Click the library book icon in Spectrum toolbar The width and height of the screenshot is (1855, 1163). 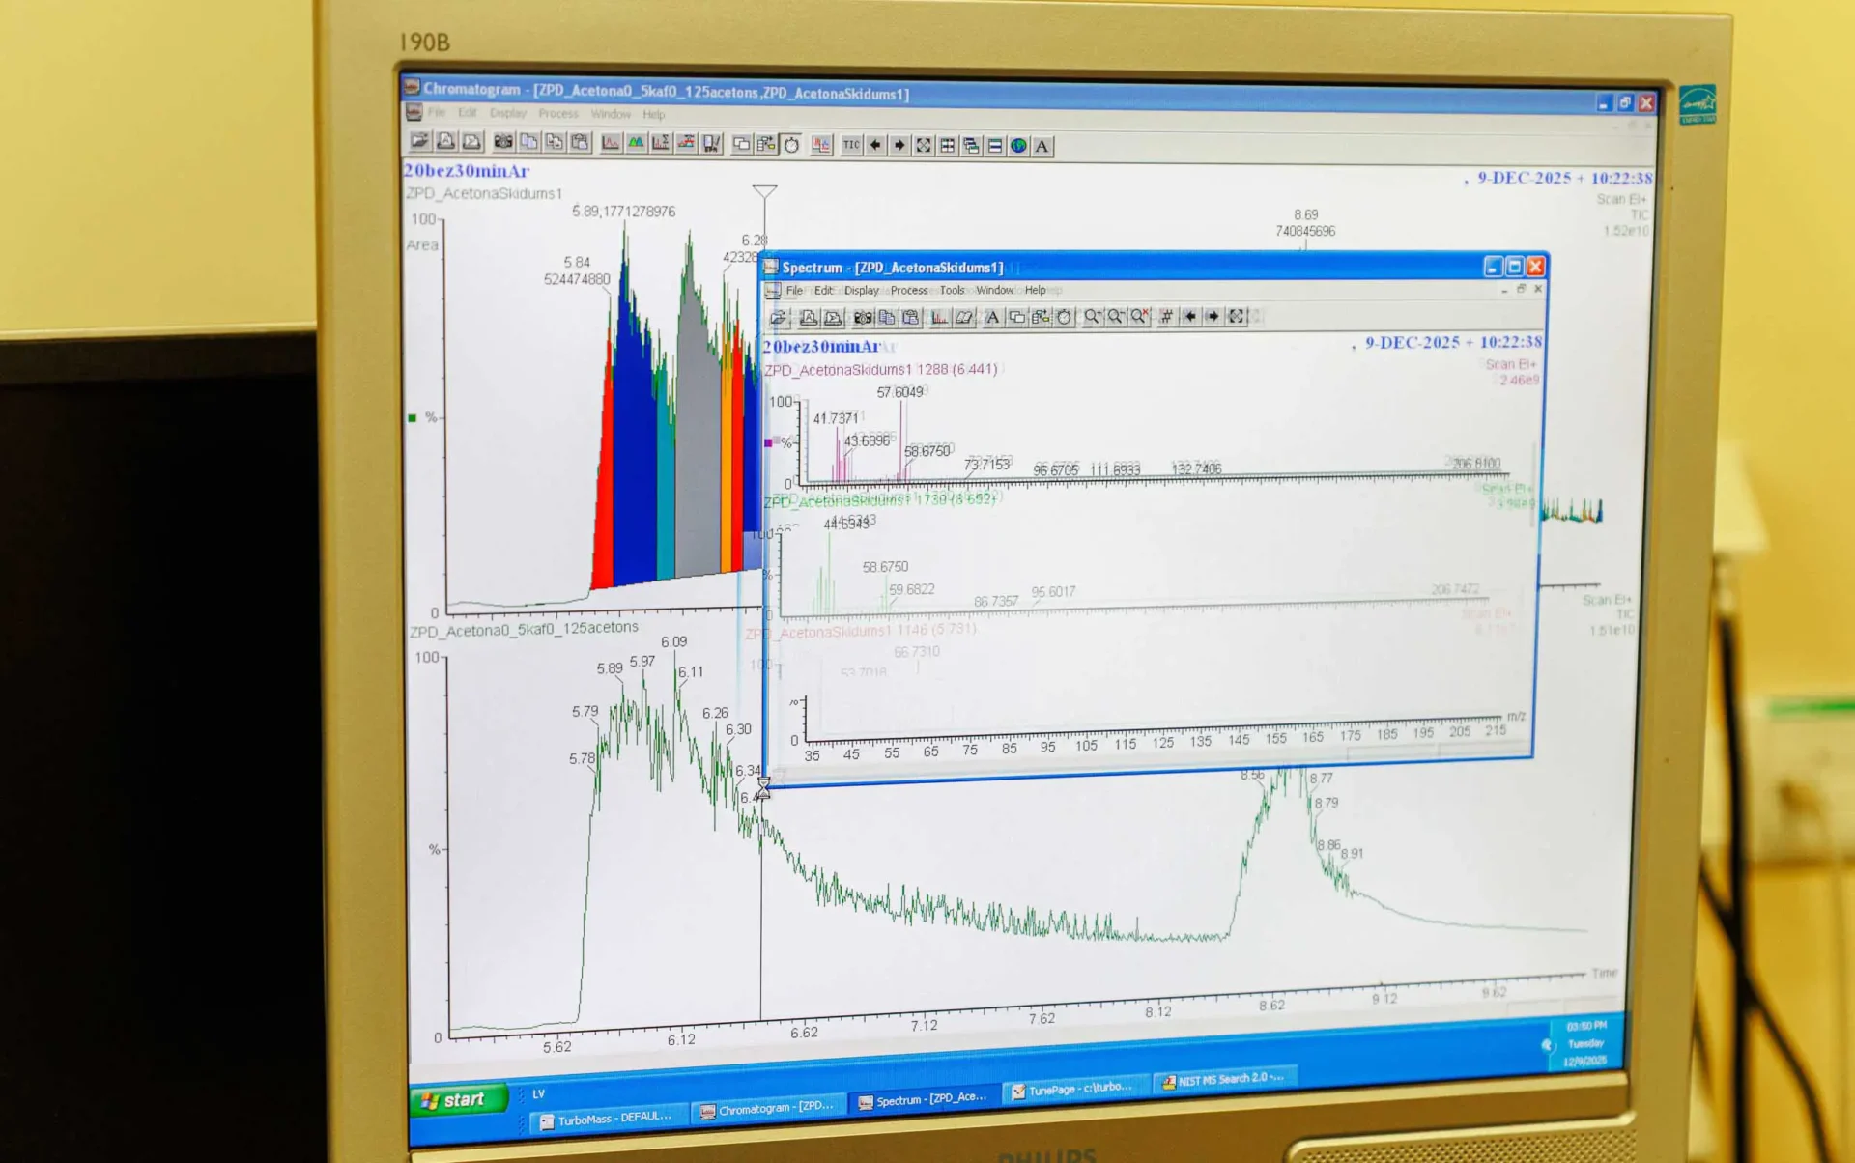964,317
